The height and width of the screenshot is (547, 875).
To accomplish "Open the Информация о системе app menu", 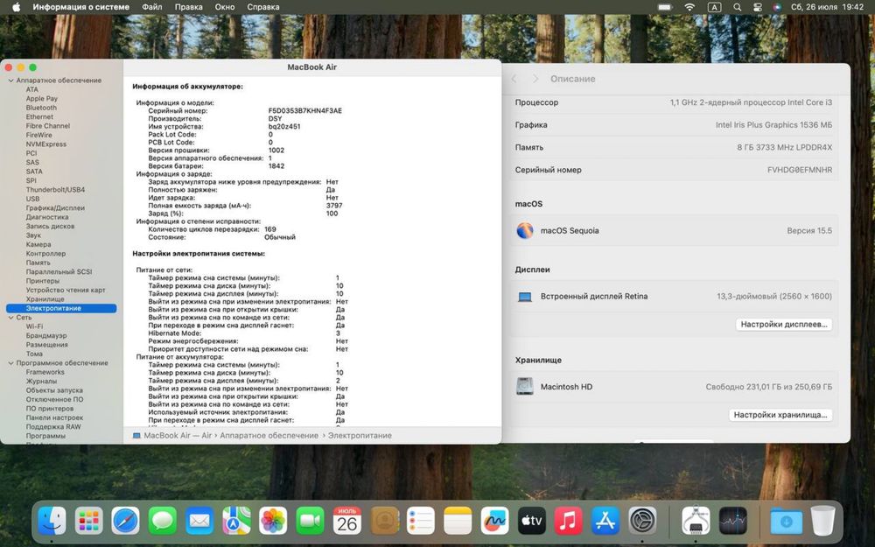I will tap(80, 7).
